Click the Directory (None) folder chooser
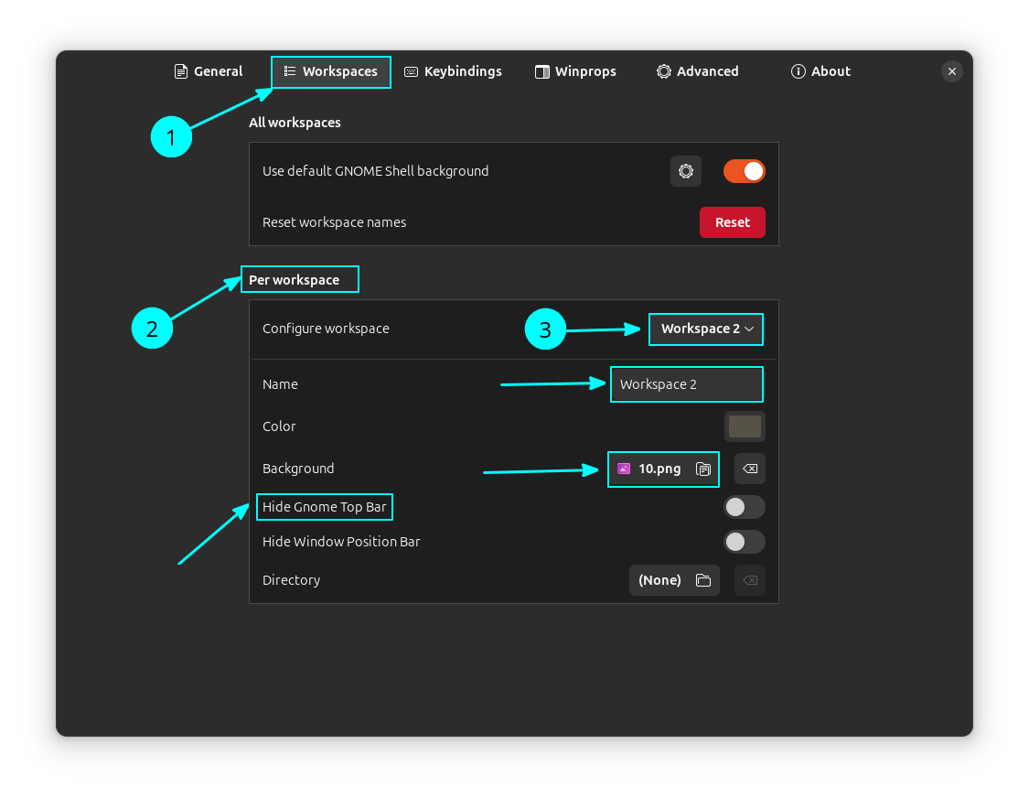This screenshot has height=798, width=1029. tap(674, 580)
